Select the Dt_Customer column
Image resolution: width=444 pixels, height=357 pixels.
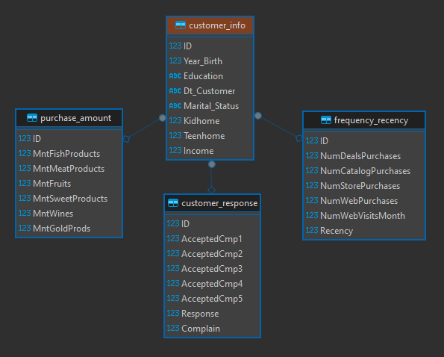(x=210, y=91)
